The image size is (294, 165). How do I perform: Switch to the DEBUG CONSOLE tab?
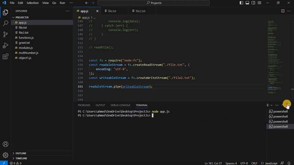(x=120, y=105)
